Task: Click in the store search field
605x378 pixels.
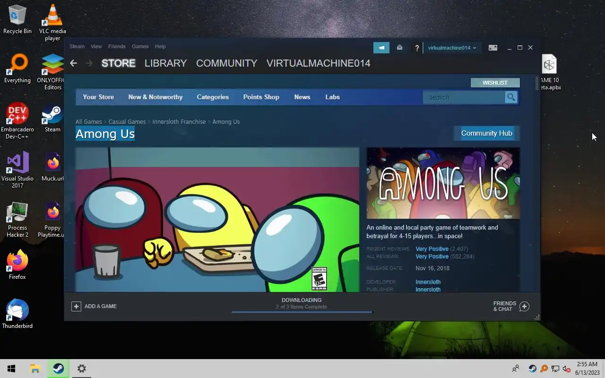Action: tap(465, 97)
